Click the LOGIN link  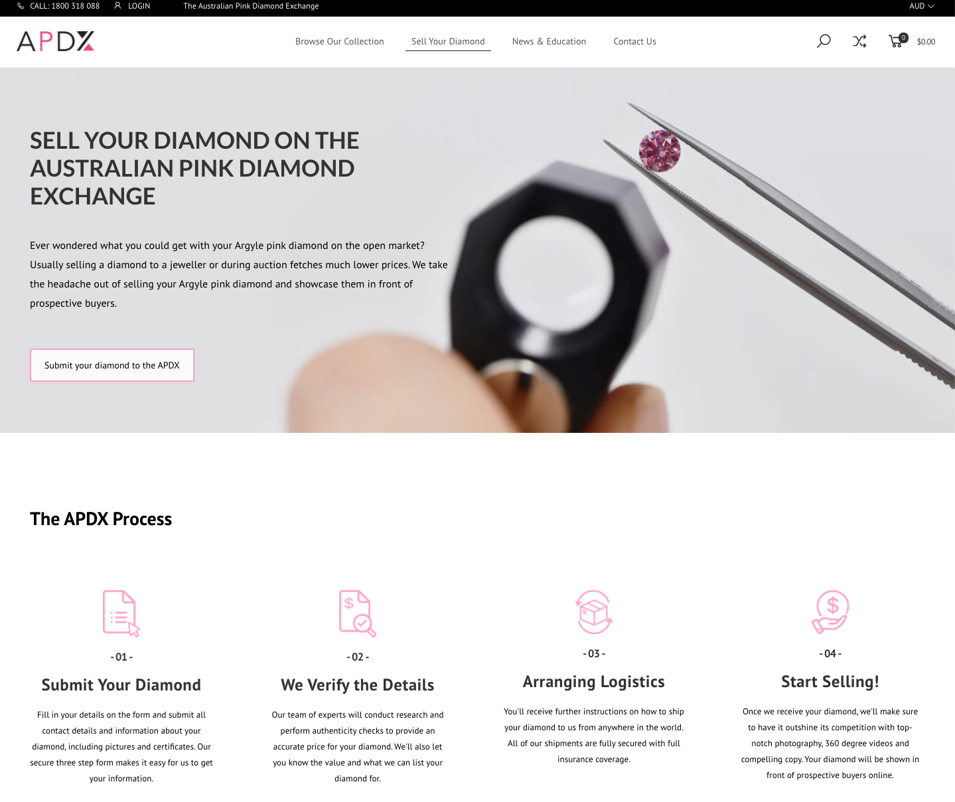[139, 6]
